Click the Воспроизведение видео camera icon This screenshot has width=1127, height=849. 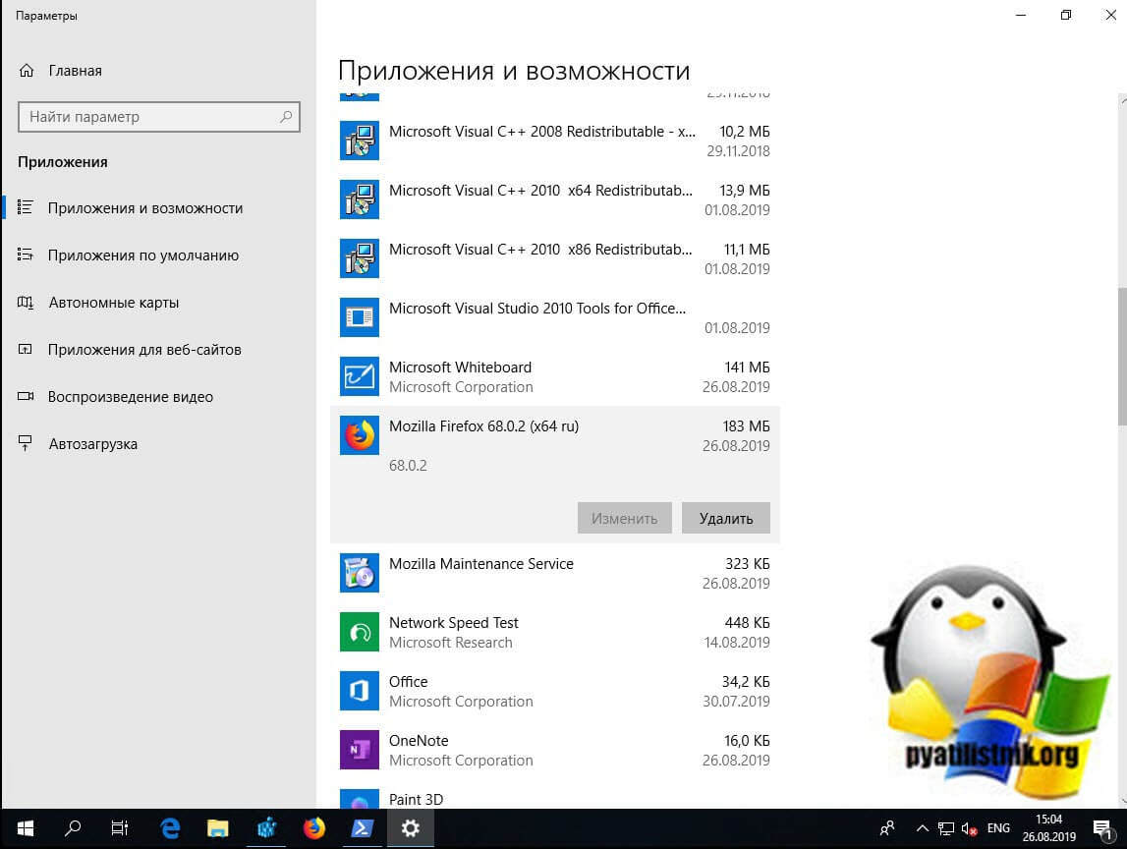pos(26,396)
